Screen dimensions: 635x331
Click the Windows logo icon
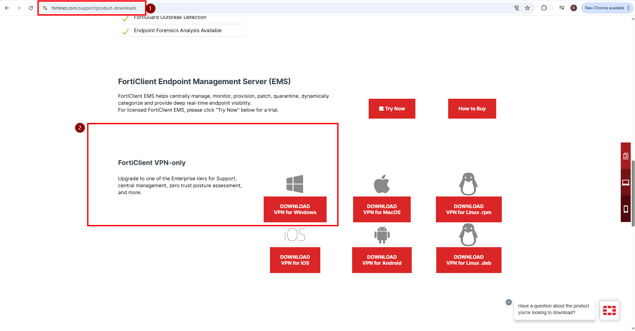click(x=295, y=184)
